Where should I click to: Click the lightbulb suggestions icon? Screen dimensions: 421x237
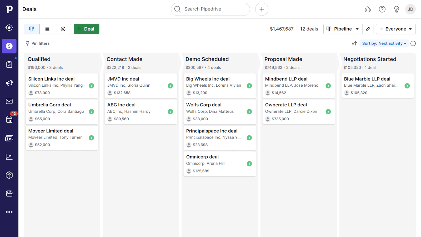point(397,9)
